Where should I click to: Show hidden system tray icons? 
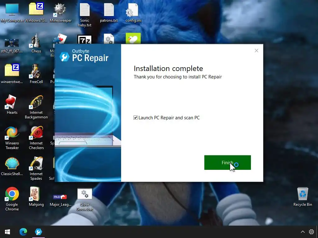tap(302, 232)
